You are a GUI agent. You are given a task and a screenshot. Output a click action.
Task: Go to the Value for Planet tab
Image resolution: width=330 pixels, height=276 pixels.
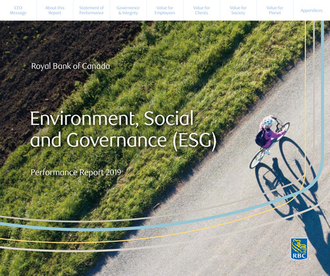[275, 10]
